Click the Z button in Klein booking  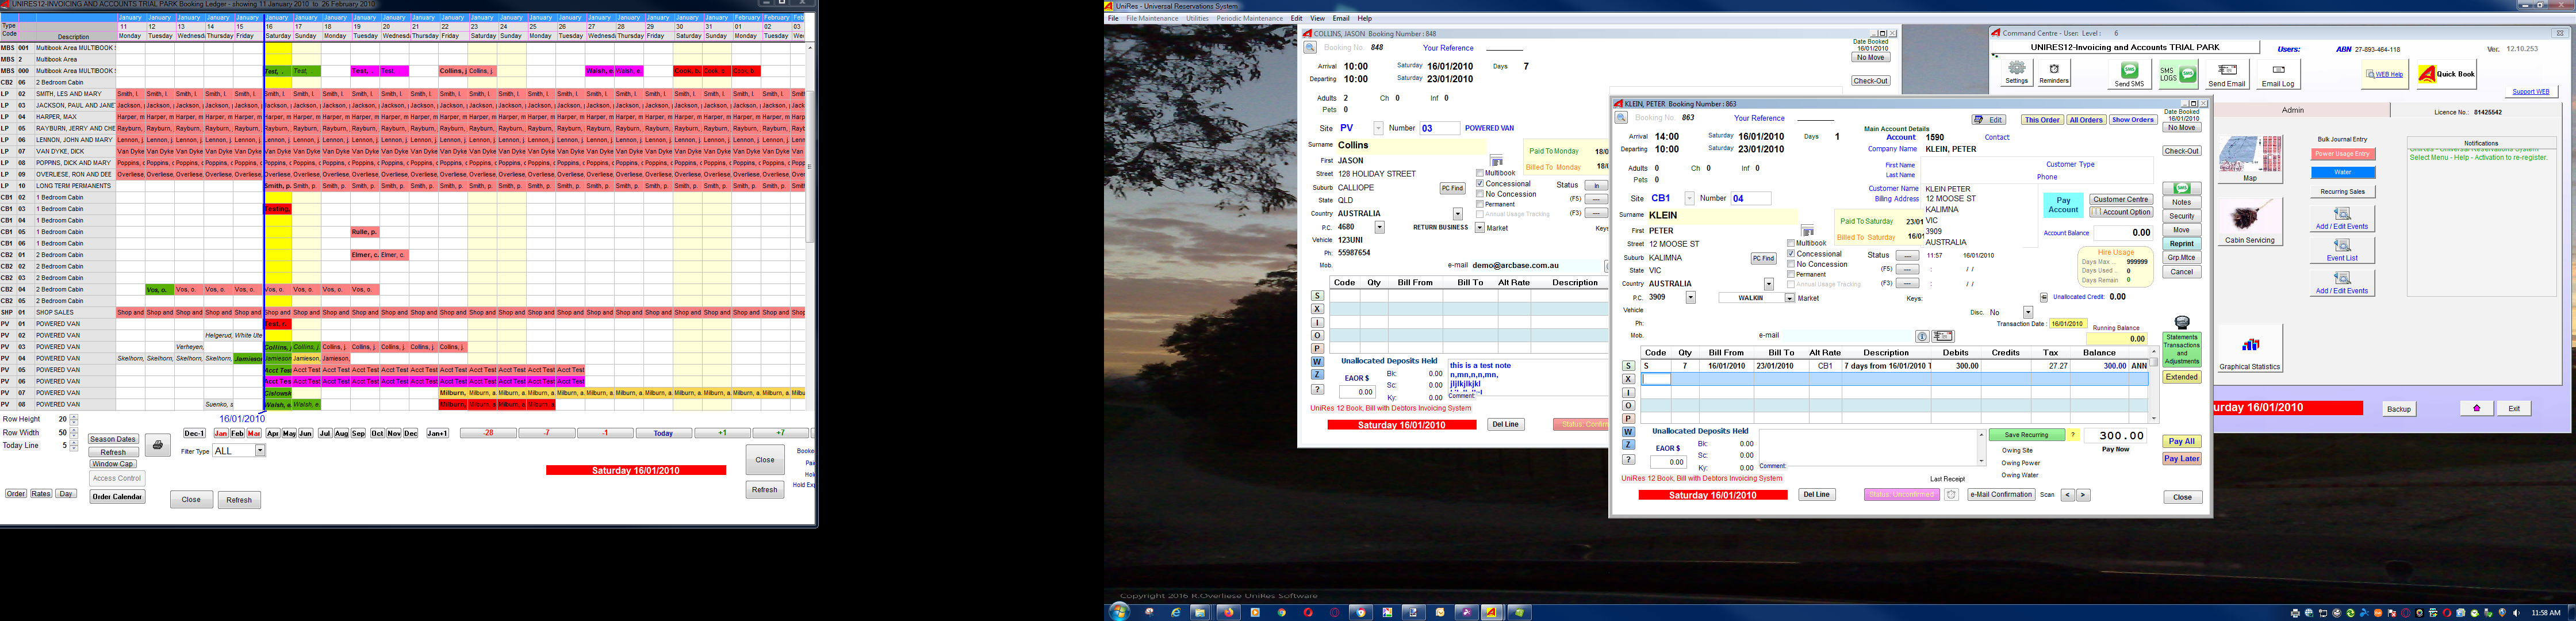pos(1628,445)
